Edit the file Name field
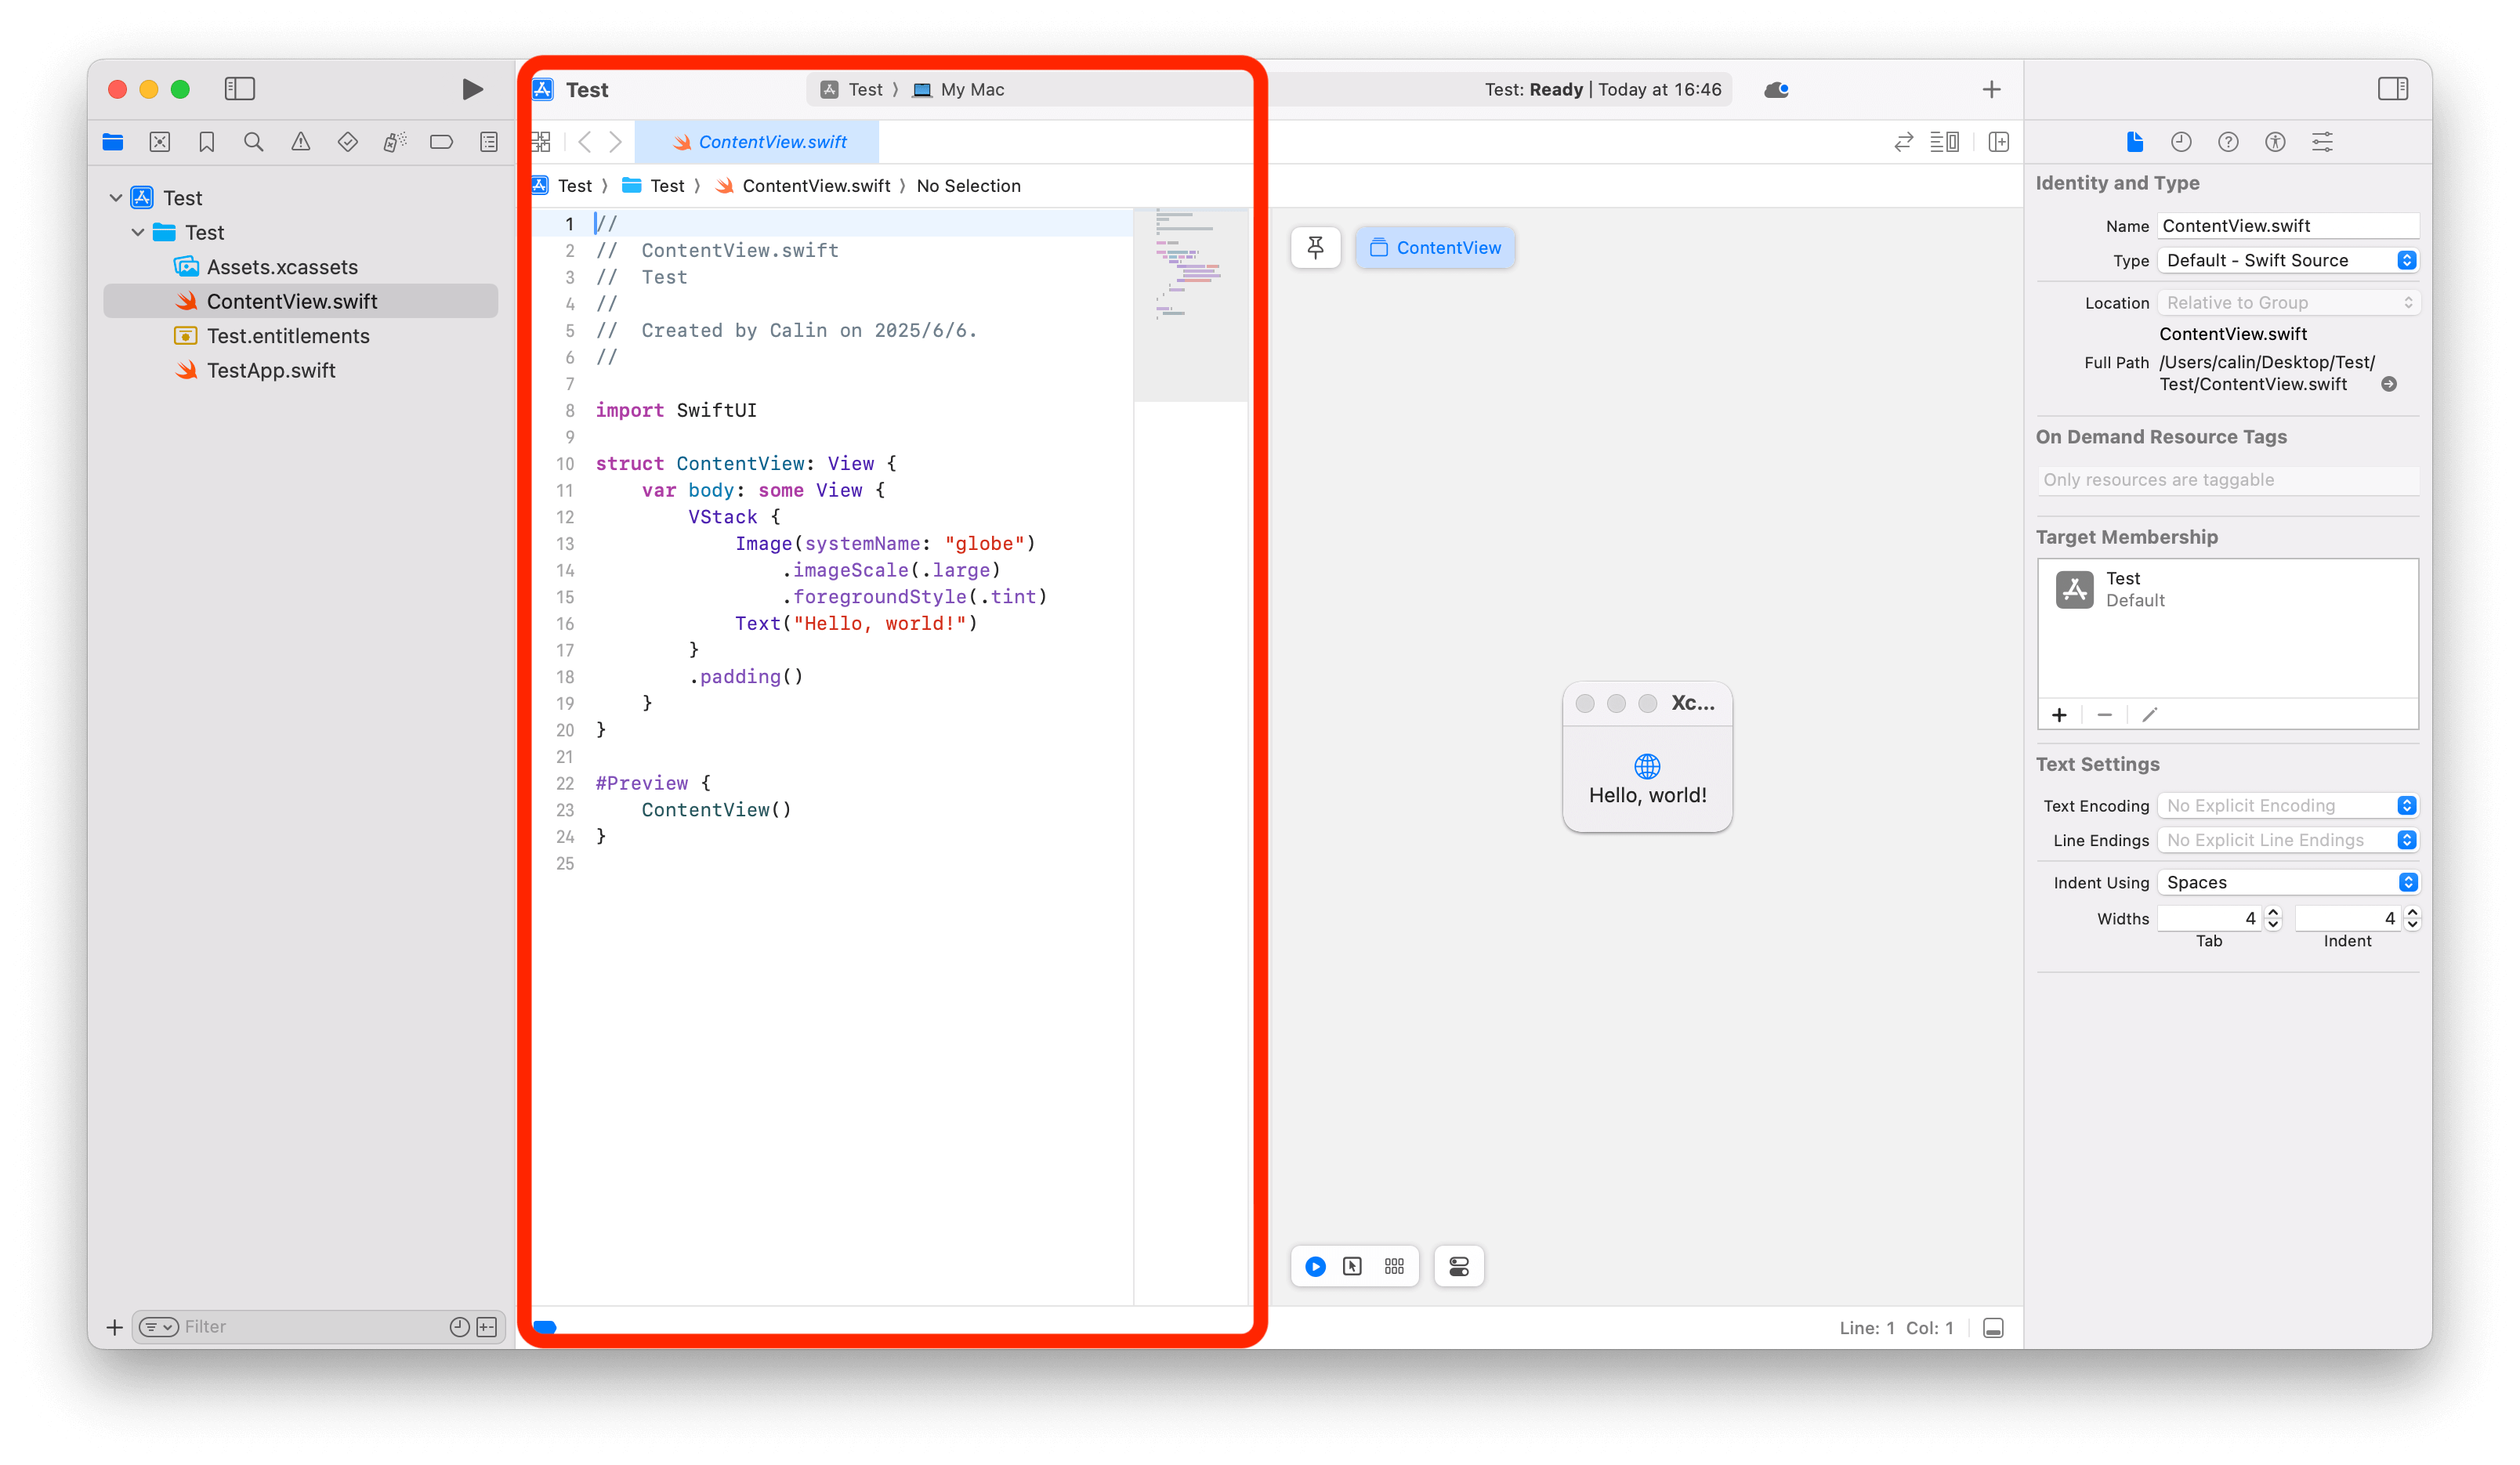Image resolution: width=2520 pixels, height=1465 pixels. [2288, 226]
